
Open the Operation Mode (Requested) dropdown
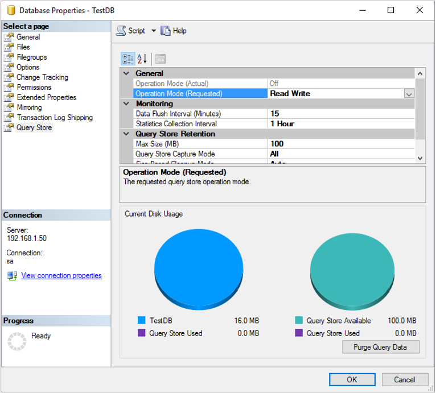[x=409, y=94]
